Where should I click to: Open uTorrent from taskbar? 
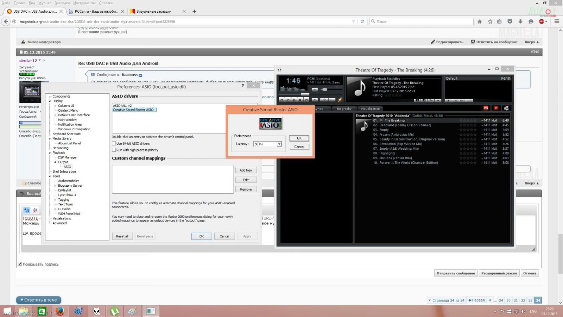coord(114,311)
